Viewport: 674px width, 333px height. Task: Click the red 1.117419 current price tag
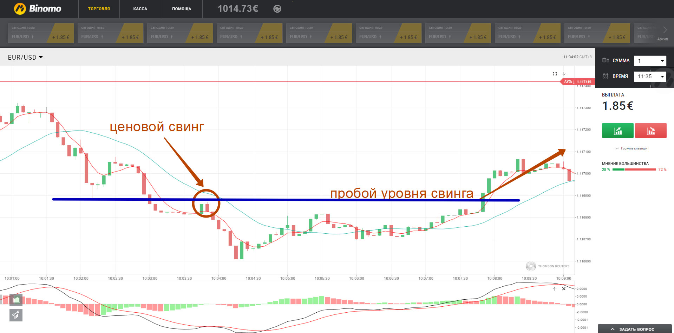click(x=577, y=81)
